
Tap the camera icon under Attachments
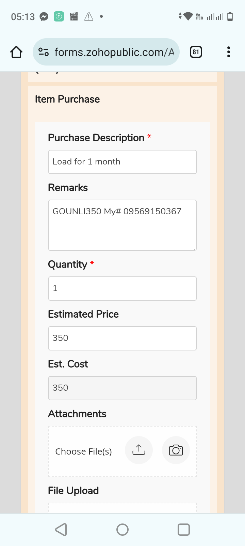pyautogui.click(x=176, y=450)
